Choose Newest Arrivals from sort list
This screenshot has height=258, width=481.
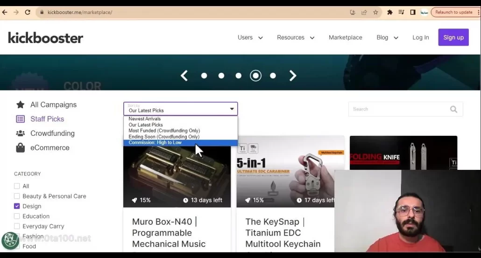pyautogui.click(x=145, y=119)
